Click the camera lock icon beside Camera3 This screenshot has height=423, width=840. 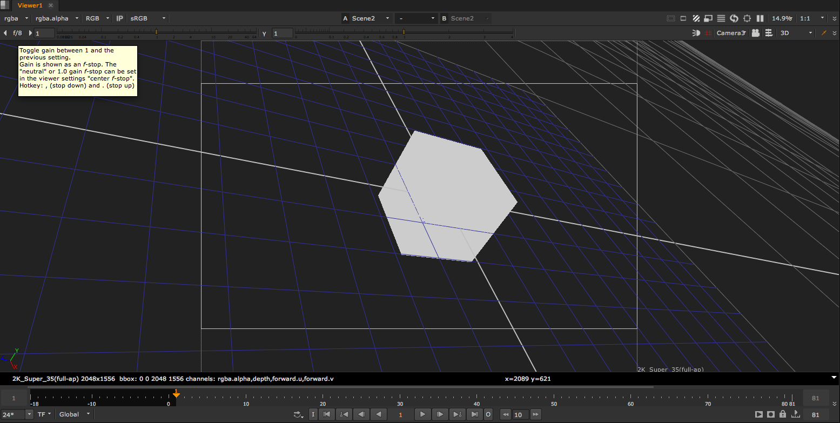point(755,33)
